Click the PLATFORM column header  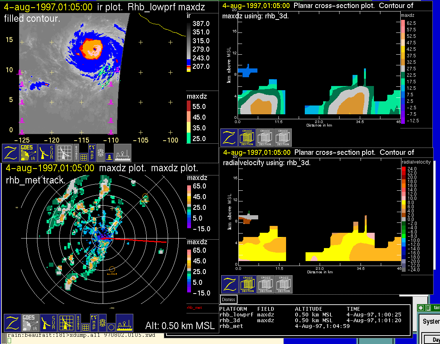233,309
